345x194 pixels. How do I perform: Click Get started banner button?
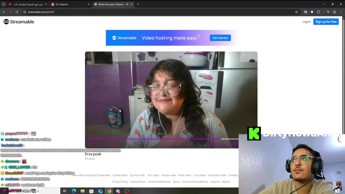[x=220, y=38]
